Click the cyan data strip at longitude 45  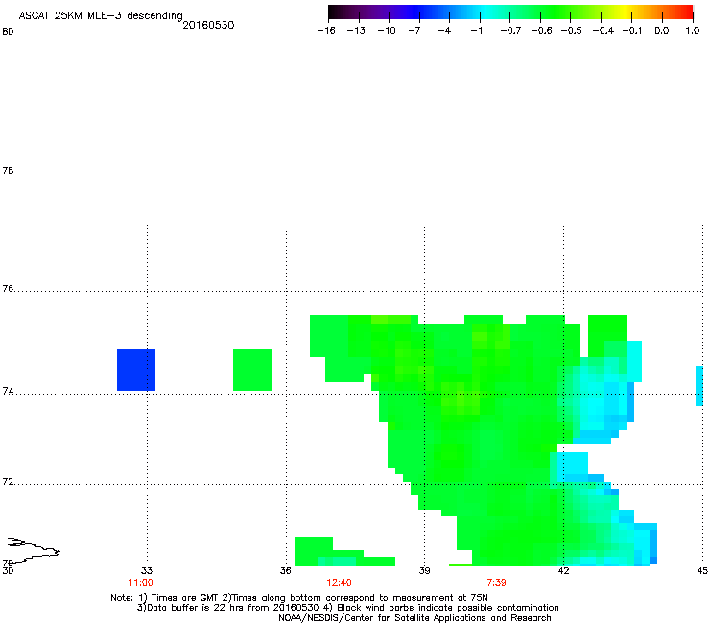[x=699, y=386]
